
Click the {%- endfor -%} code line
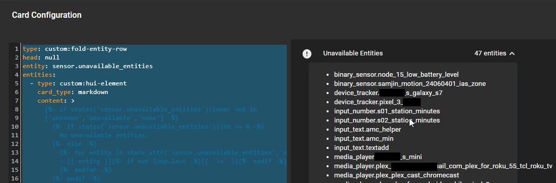tap(86, 169)
